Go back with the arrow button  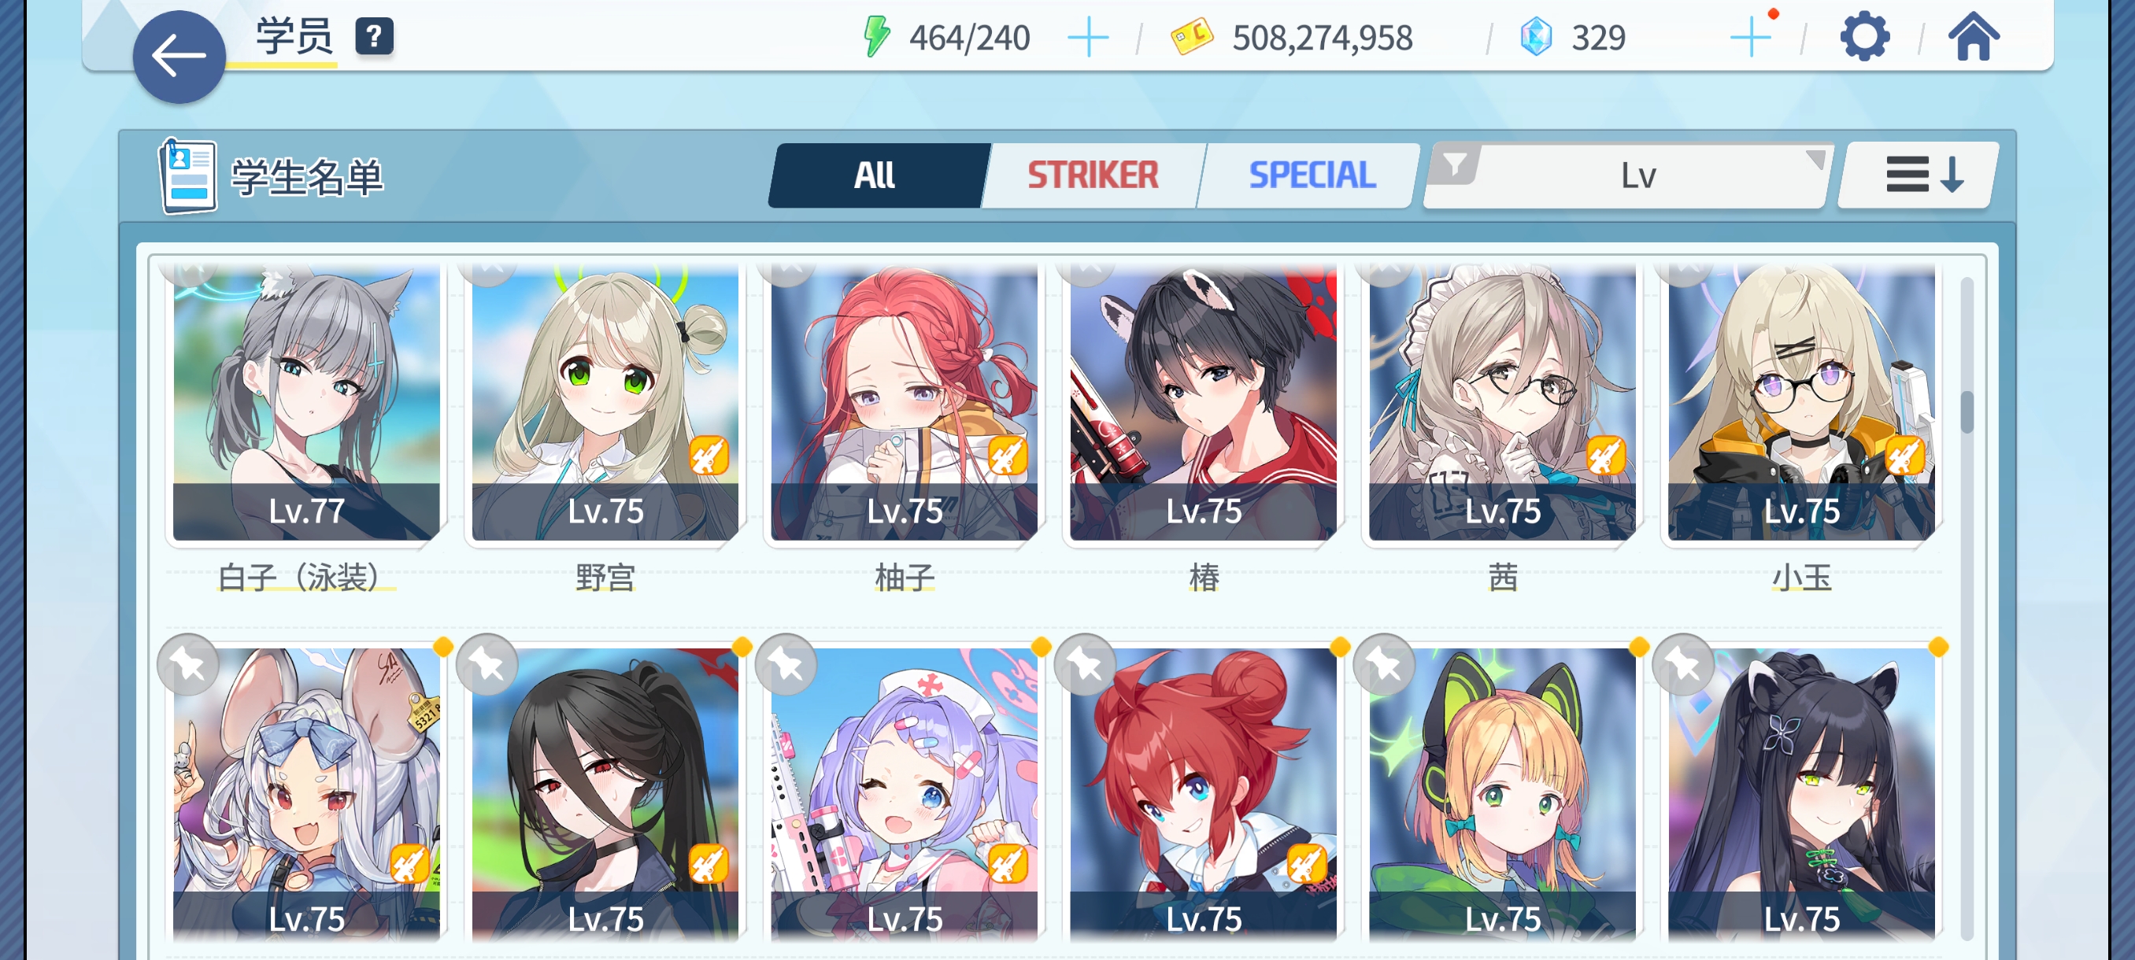(179, 57)
